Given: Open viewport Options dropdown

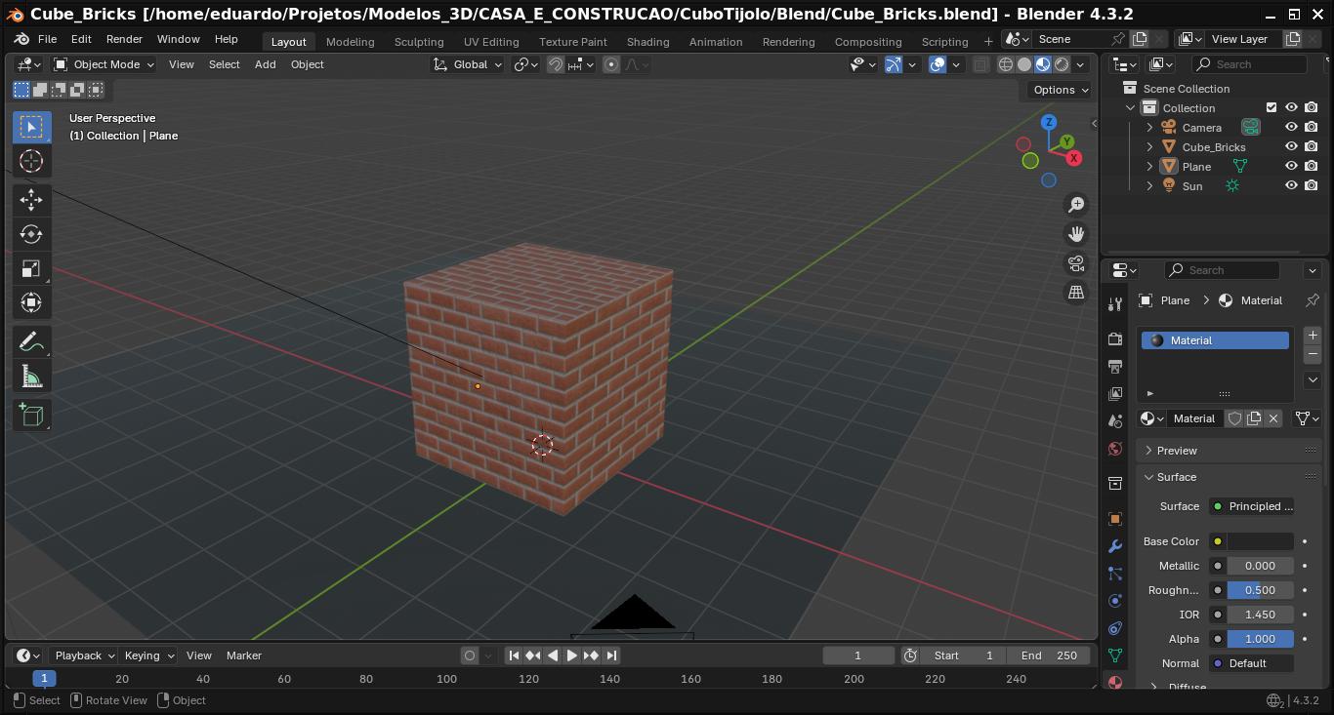Looking at the screenshot, I should click(1060, 90).
